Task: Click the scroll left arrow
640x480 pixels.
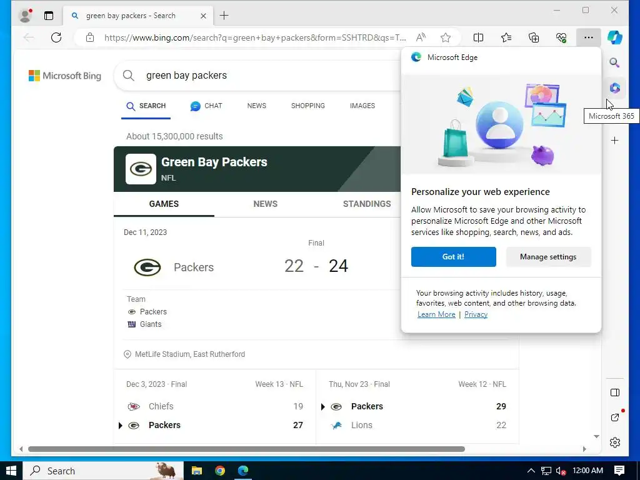Action: 21,449
